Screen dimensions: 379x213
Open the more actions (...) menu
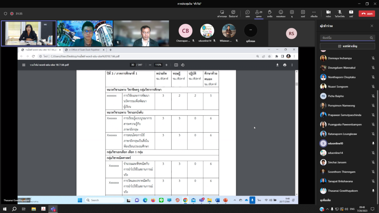click(314, 13)
